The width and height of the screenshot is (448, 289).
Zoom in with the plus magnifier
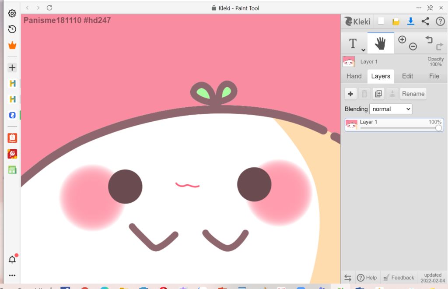click(402, 39)
